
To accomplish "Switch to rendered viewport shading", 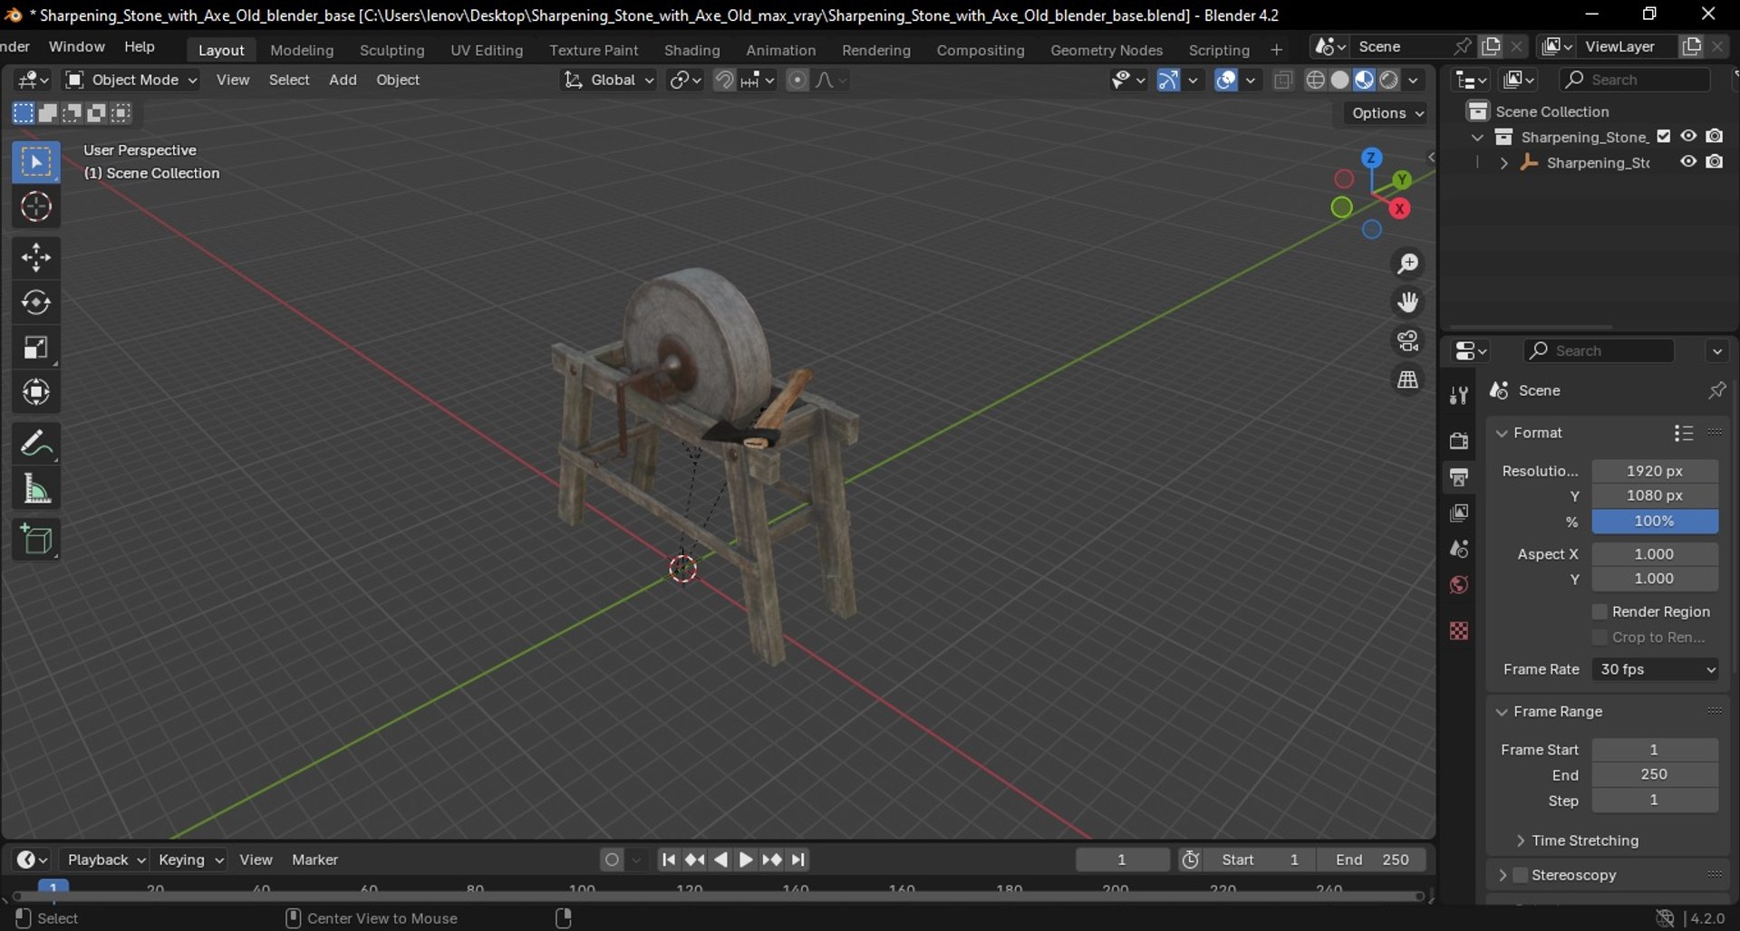I will click(x=1389, y=80).
